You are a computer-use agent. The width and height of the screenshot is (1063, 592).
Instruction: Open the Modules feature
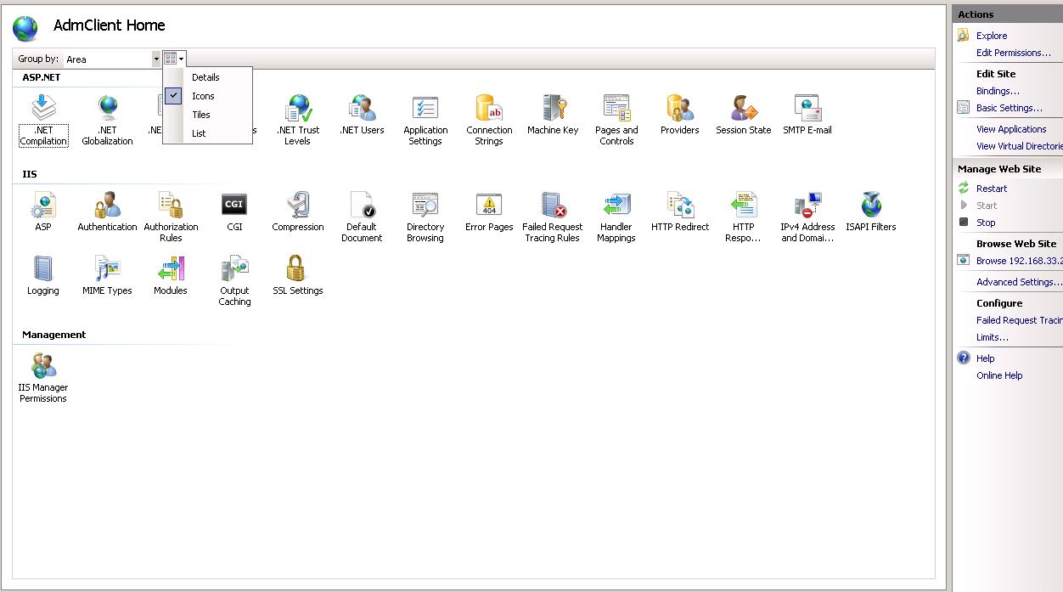pos(171,275)
